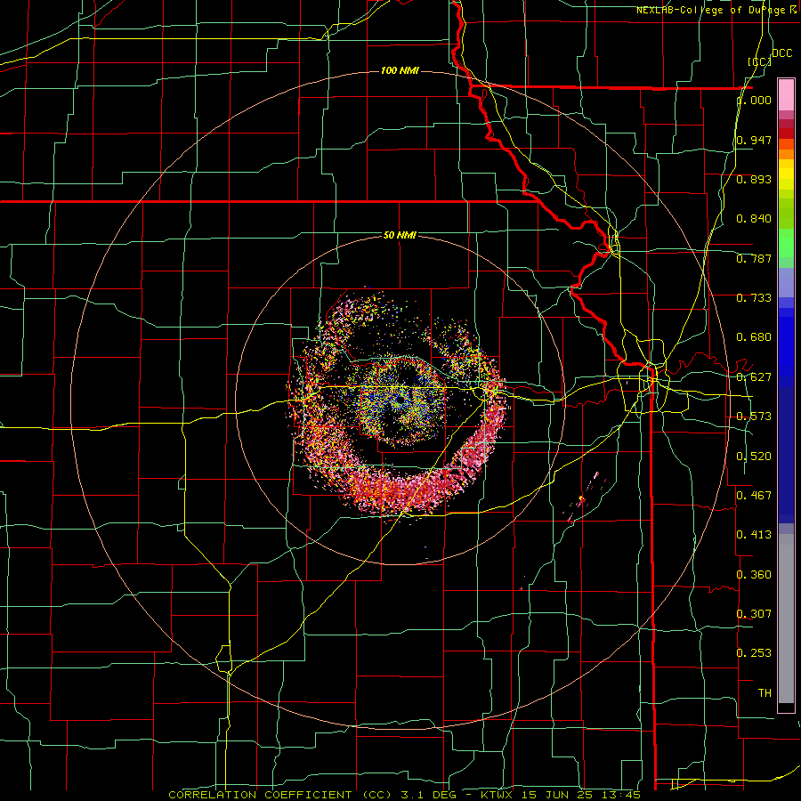This screenshot has height=801, width=801.
Task: Click the DCC product label
Action: click(x=781, y=53)
